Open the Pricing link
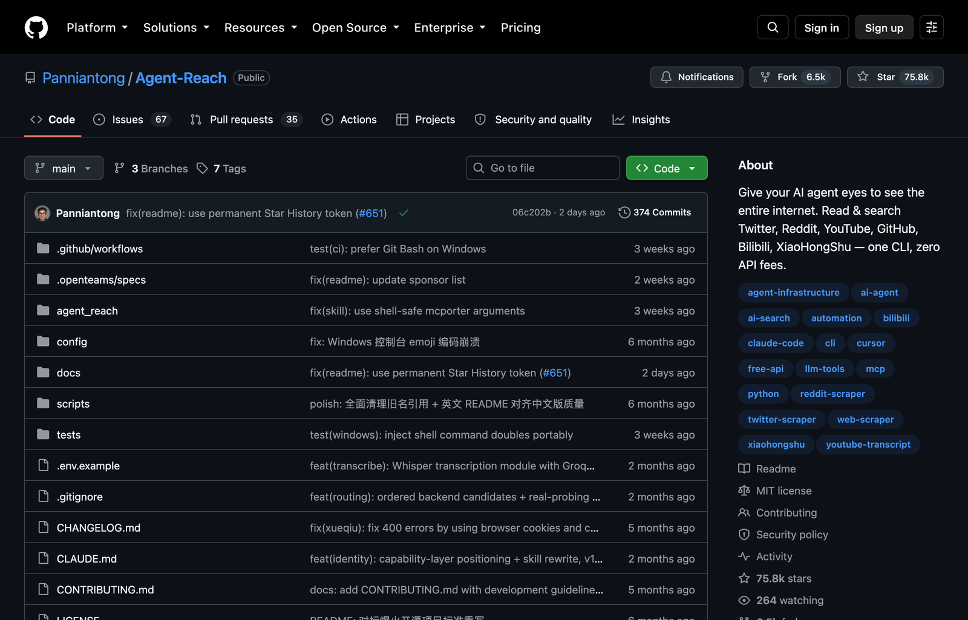The height and width of the screenshot is (620, 968). point(521,28)
